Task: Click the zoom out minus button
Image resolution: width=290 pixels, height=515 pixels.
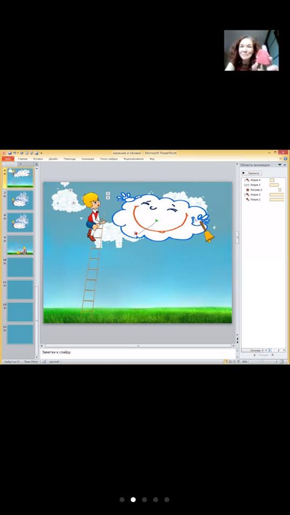Action: (x=251, y=362)
